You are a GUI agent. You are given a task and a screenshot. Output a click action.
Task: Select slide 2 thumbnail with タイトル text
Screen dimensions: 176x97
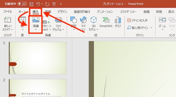[x=37, y=88]
